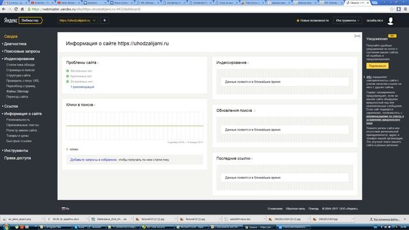Open the Обновления поиска widget heading
The width and height of the screenshot is (409, 230).
[x=235, y=111]
